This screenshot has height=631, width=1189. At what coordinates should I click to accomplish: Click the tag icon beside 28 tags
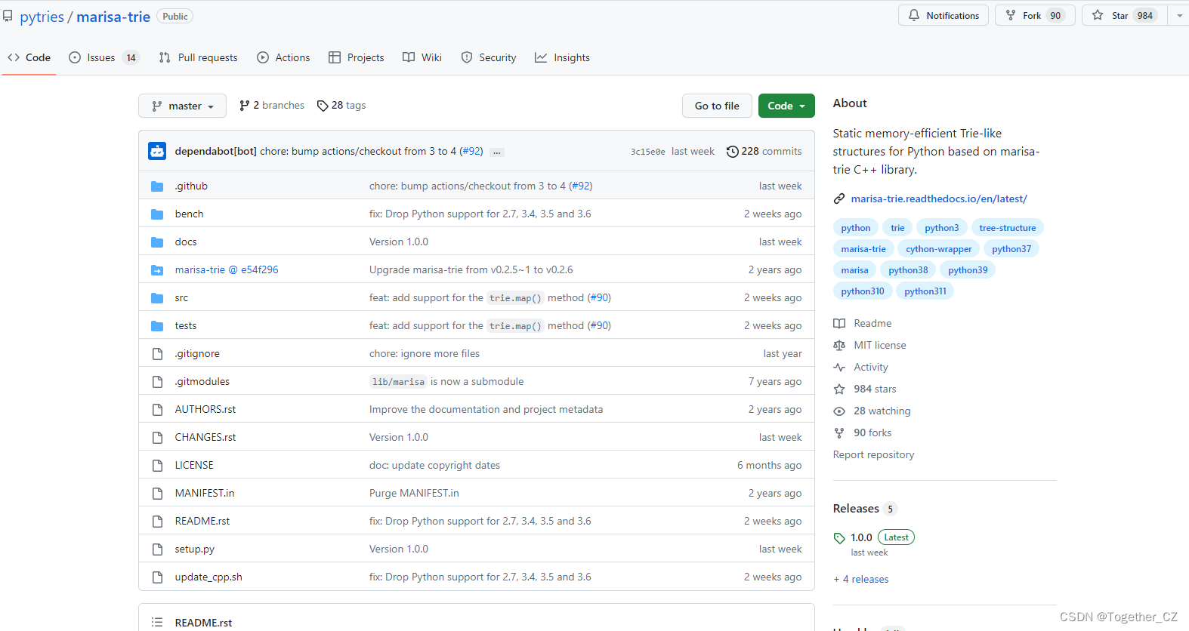323,106
